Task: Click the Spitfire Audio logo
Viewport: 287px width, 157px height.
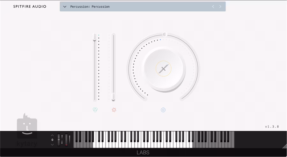Action: [x=30, y=7]
